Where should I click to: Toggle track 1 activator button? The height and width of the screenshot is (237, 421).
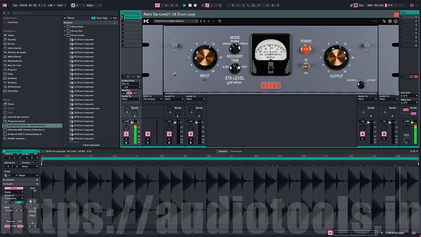(x=126, y=134)
